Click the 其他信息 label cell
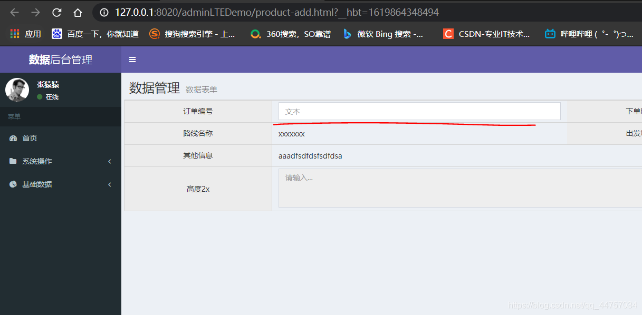 (198, 155)
